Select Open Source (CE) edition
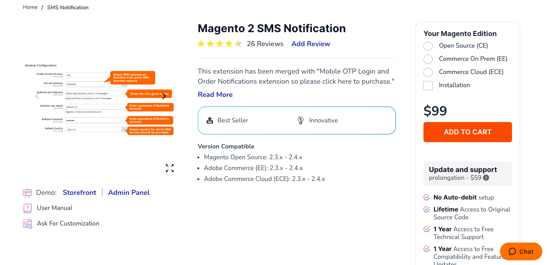 tap(428, 46)
